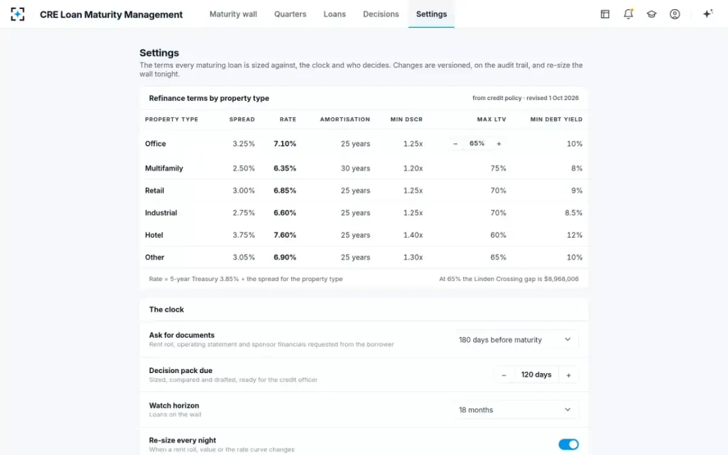Toggle Re-size every night switch
Screen dimensions: 728x455
568,445
